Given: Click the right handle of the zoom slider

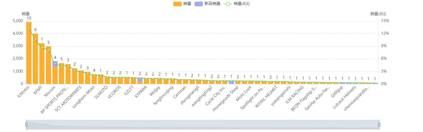Looking at the screenshot, I should pos(379,125).
